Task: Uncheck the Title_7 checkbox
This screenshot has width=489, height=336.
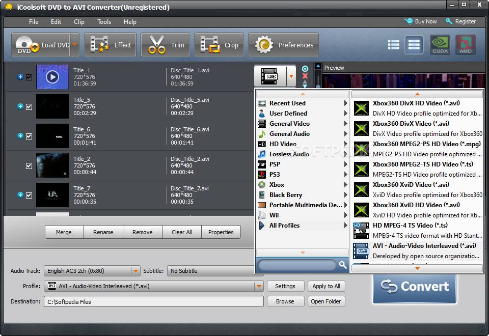Action: click(x=29, y=195)
